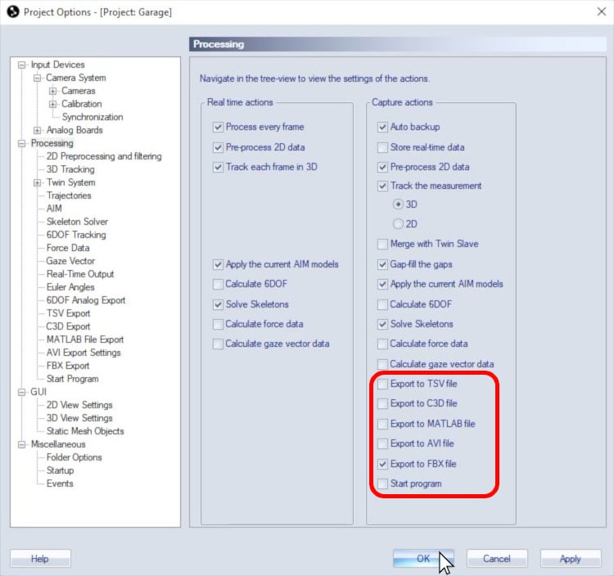This screenshot has height=576, width=614.
Task: Open AIM settings page
Action: pyautogui.click(x=54, y=209)
